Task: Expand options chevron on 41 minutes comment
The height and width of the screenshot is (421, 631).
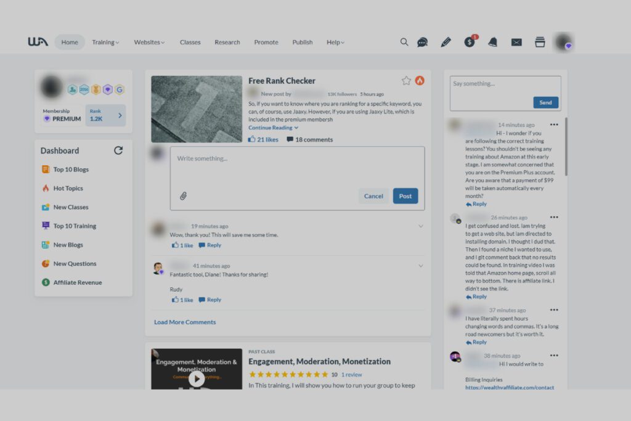Action: pos(420,266)
